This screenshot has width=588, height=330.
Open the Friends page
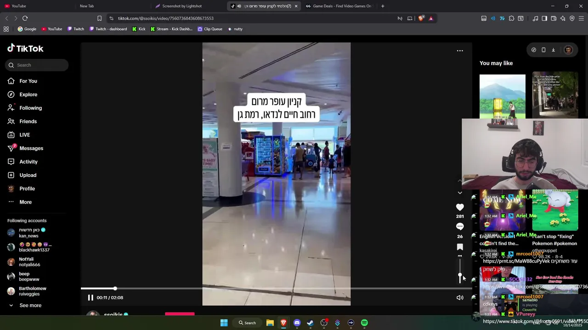coord(28,121)
